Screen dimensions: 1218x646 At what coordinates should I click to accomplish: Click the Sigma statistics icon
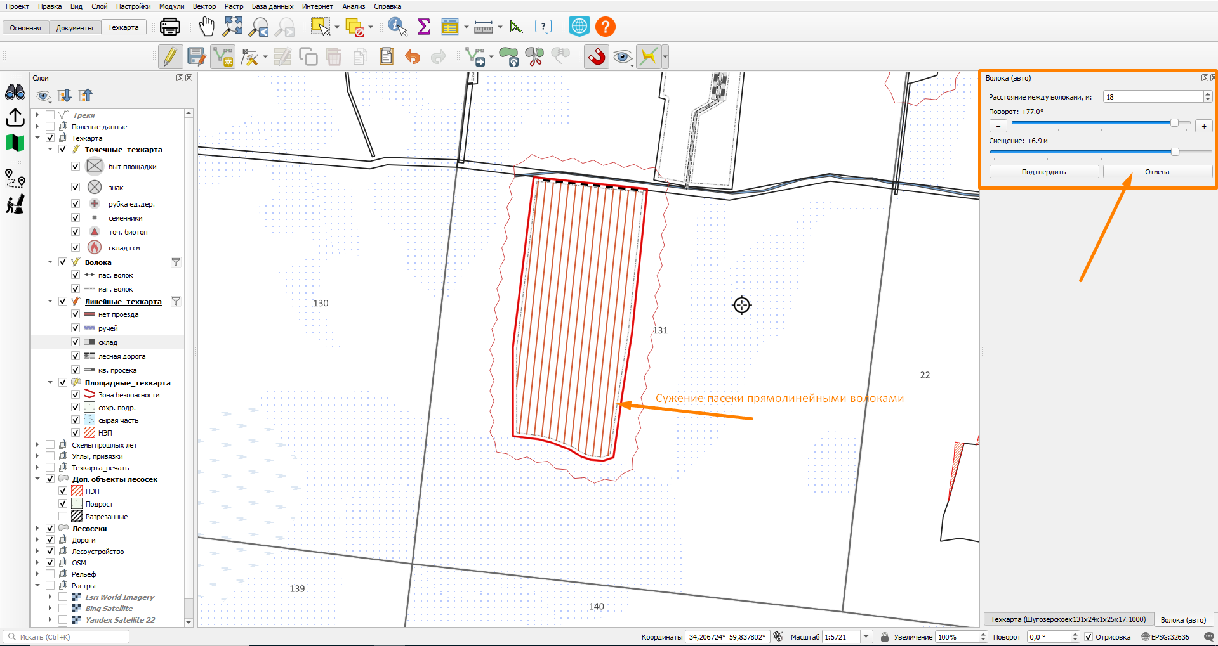424,27
